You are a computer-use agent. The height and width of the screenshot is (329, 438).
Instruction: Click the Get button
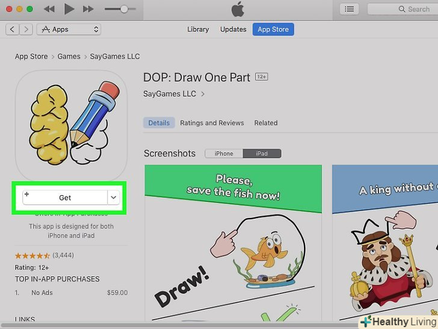(x=65, y=198)
